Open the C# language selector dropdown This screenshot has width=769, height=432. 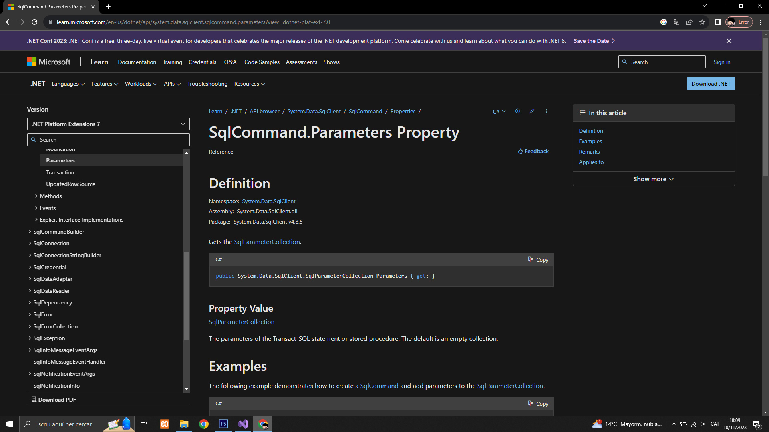click(x=499, y=111)
